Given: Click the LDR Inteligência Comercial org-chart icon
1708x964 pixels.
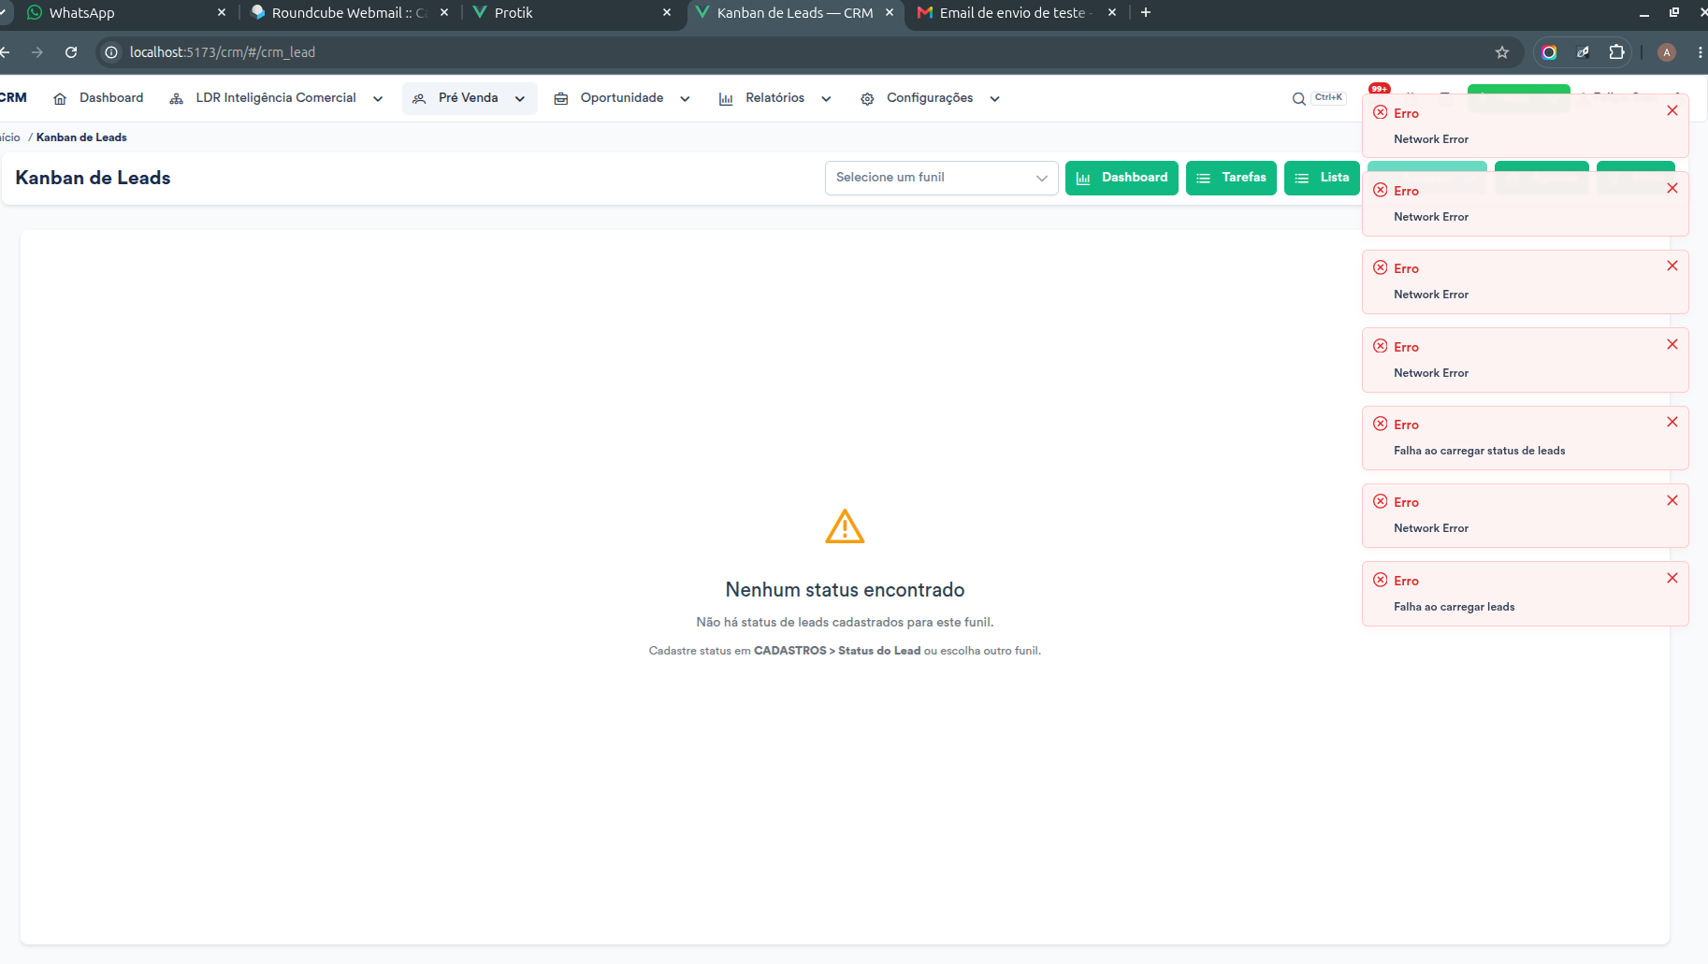Looking at the screenshot, I should [x=176, y=99].
